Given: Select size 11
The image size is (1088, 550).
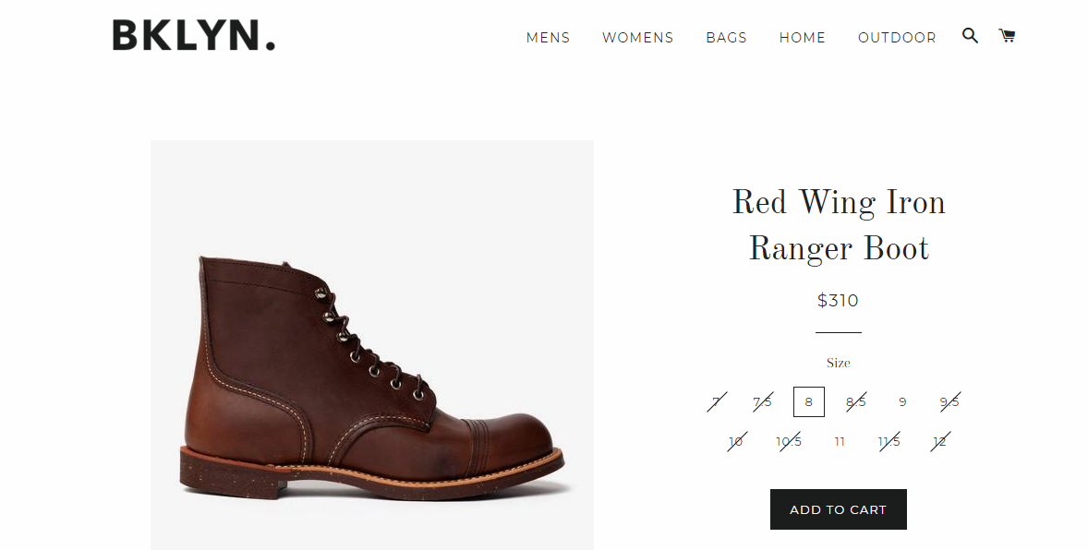Looking at the screenshot, I should 840,441.
